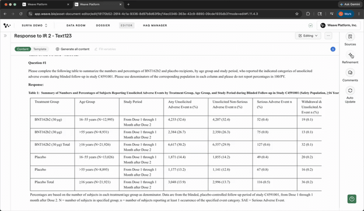This screenshot has height=211, width=364.
Task: Click Ask Gemini button
Action: tap(350, 4)
